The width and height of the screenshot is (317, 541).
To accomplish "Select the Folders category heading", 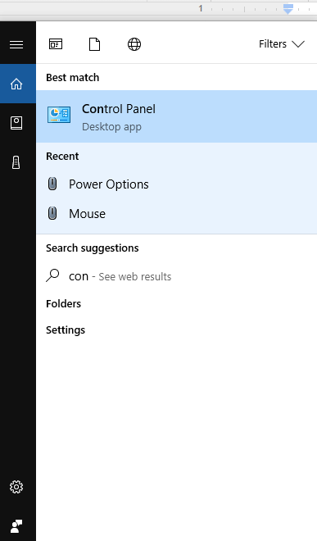I will (x=63, y=303).
